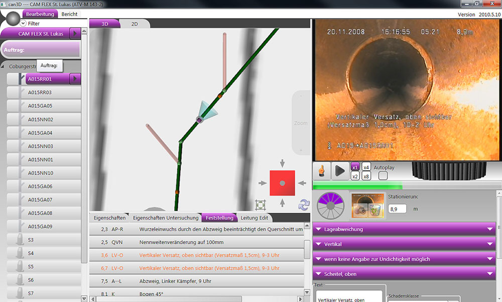Expand the Filter options chevron
Viewport: 502px width, 302px height.
pos(23,24)
